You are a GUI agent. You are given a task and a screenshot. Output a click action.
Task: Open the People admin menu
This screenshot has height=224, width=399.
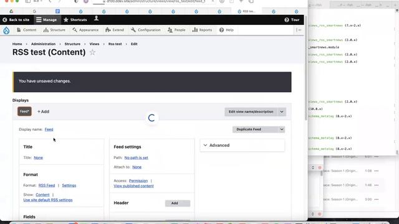(x=176, y=30)
